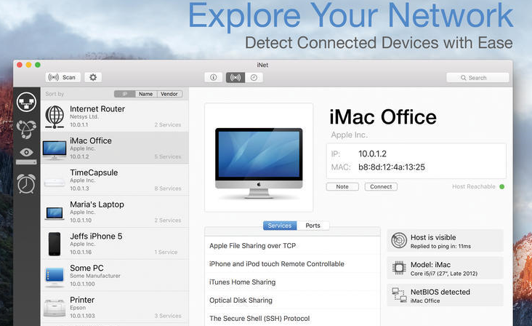The width and height of the screenshot is (532, 326).
Task: Select the eye monitoring sidebar icon
Action: [27, 153]
